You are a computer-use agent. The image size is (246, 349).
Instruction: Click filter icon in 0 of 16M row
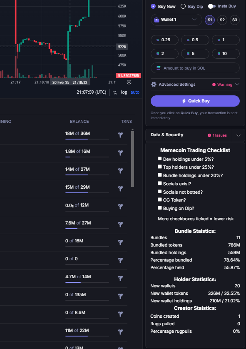[121, 242]
